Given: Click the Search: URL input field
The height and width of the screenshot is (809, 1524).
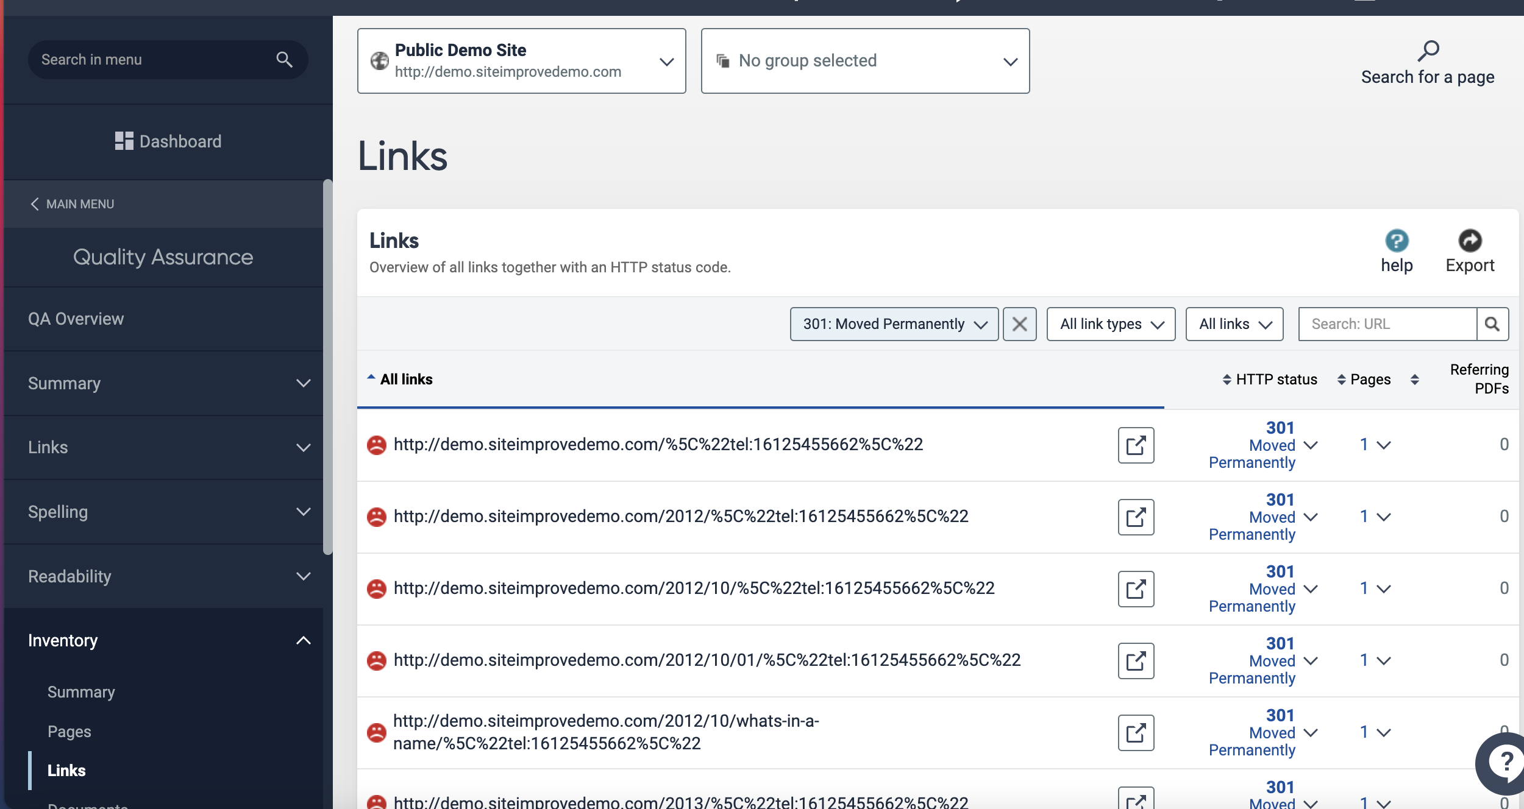Looking at the screenshot, I should click(x=1387, y=324).
